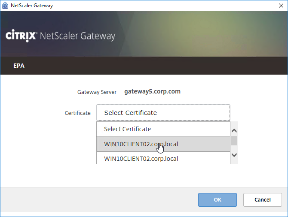
Task: Choose the 'Select Certificate' placeholder list option
Action: coord(163,129)
